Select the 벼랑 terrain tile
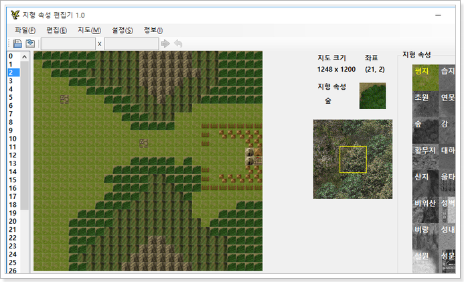464x282 pixels. click(x=425, y=236)
